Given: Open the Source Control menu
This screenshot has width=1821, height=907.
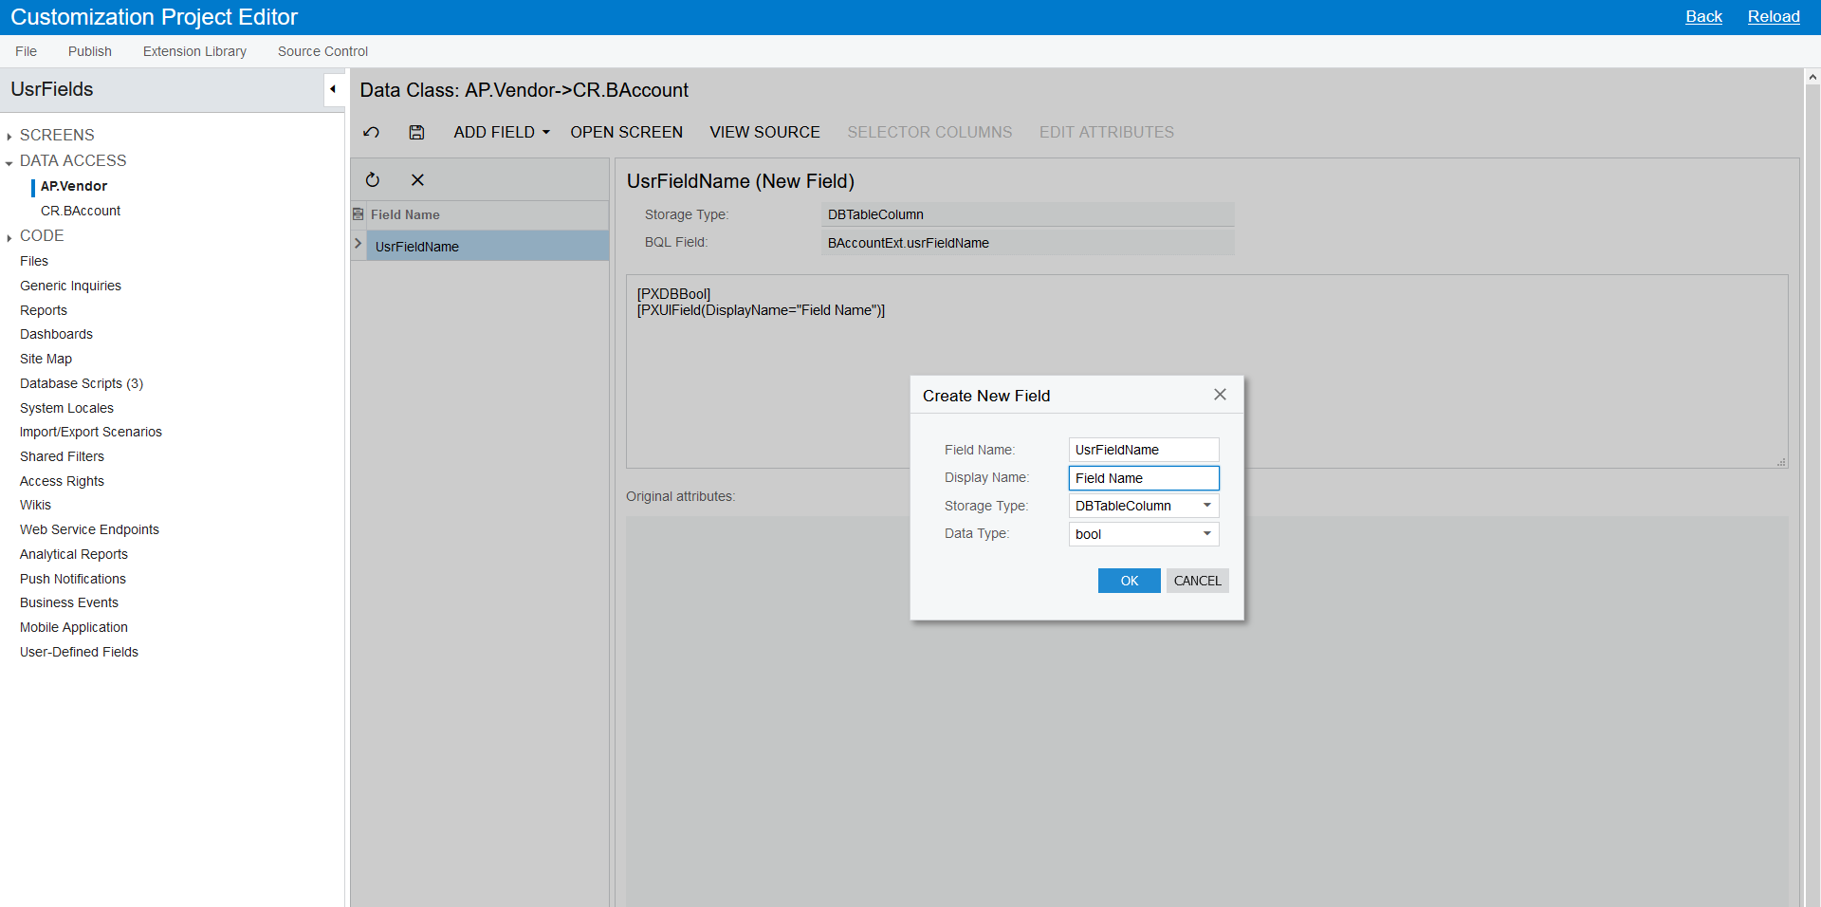Looking at the screenshot, I should (x=322, y=51).
